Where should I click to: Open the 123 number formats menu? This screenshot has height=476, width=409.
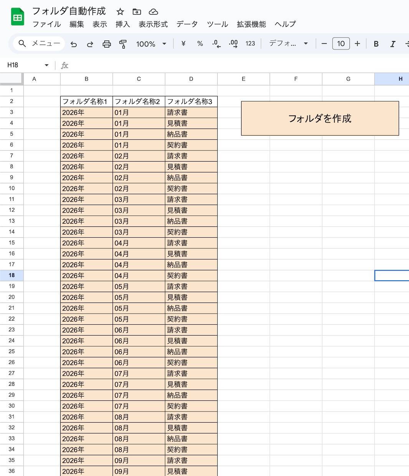250,44
